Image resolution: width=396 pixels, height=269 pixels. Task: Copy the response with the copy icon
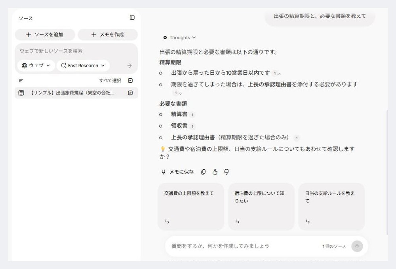click(x=203, y=172)
